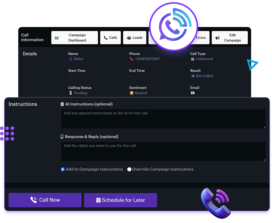The width and height of the screenshot is (272, 223).
Task: Open the Campaign Dashboard tab
Action: 75,38
